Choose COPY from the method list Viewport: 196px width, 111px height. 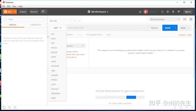(x=58, y=57)
